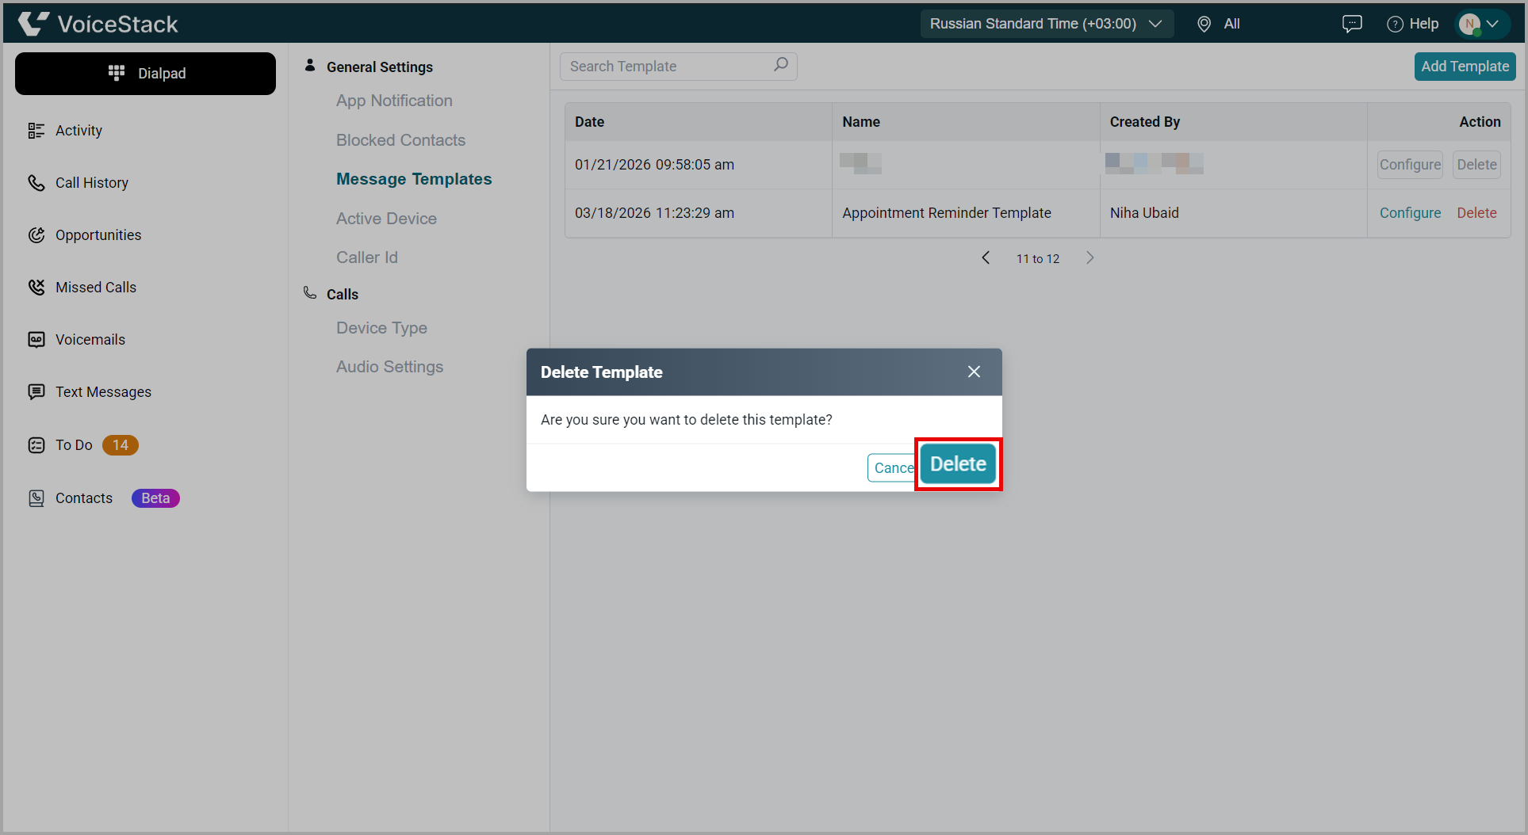Click the Calls section heading
The height and width of the screenshot is (835, 1528).
[x=343, y=295]
